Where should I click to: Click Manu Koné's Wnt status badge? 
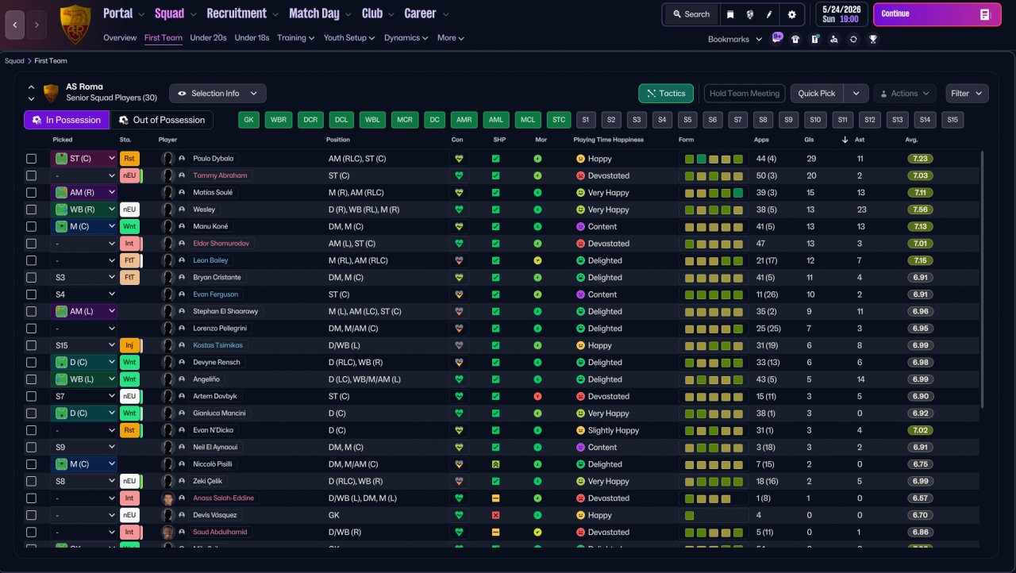[129, 226]
